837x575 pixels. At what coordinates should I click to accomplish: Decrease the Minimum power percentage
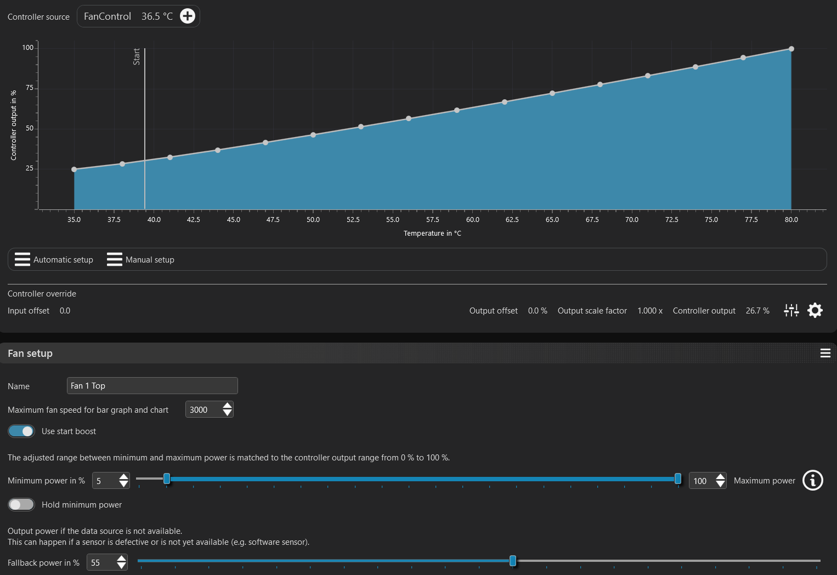click(124, 484)
